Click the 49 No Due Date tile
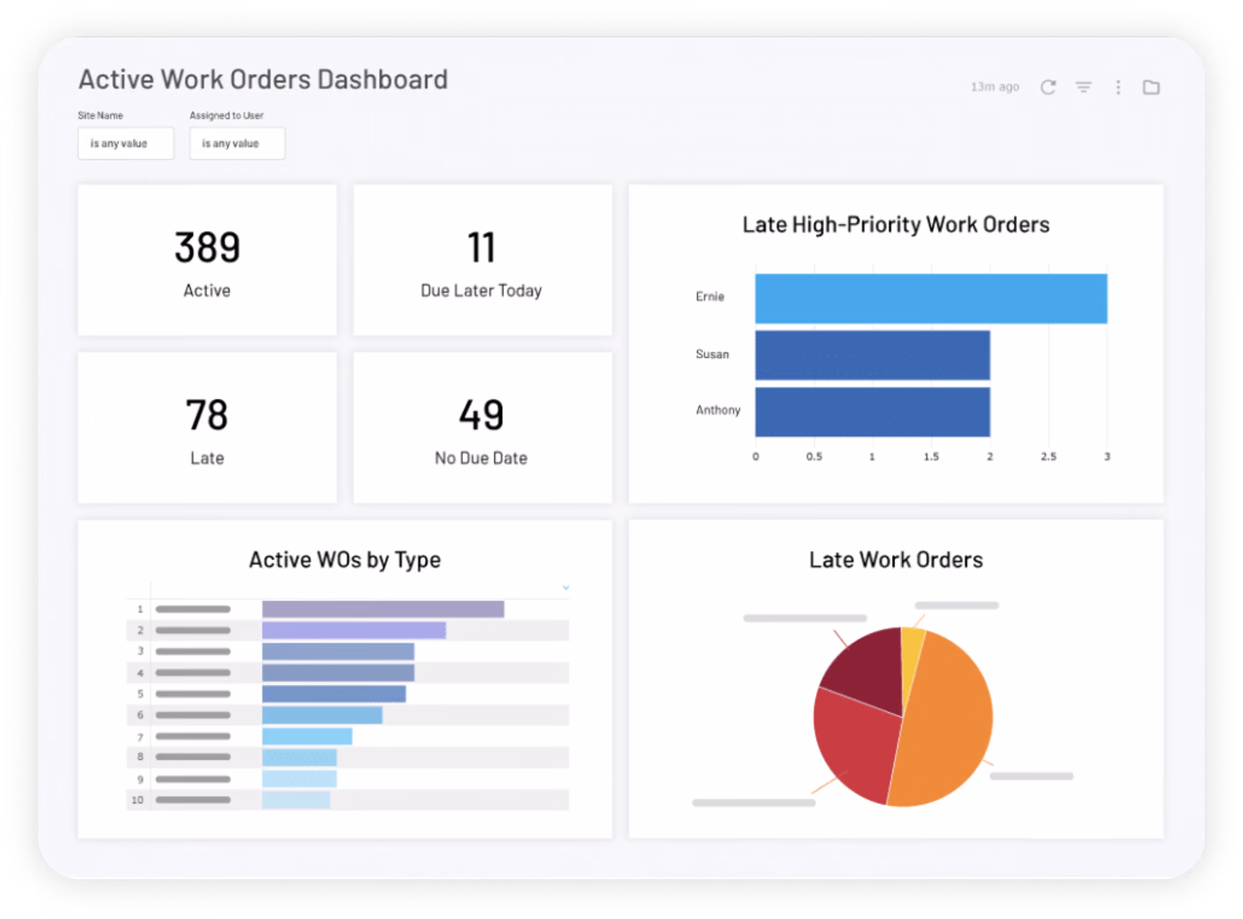Image resolution: width=1243 pixels, height=919 pixels. click(482, 428)
